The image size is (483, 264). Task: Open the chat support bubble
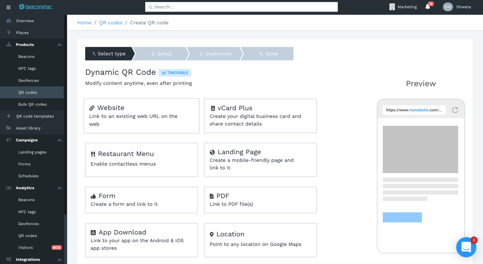466,247
